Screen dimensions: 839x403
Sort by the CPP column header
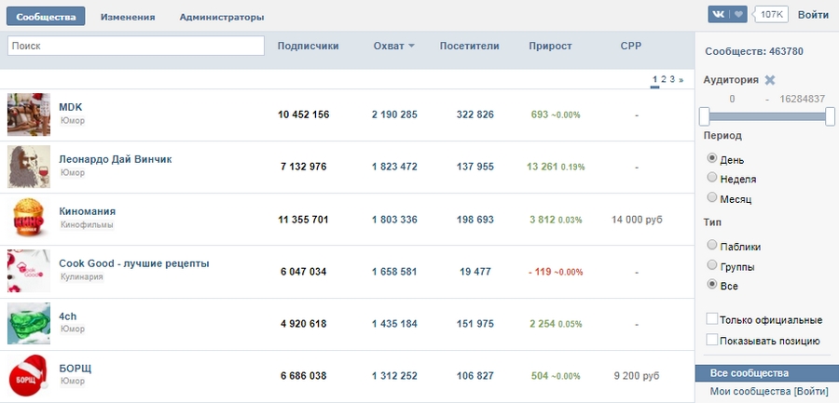(631, 46)
